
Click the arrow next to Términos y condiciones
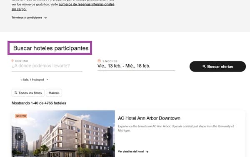click(45, 17)
